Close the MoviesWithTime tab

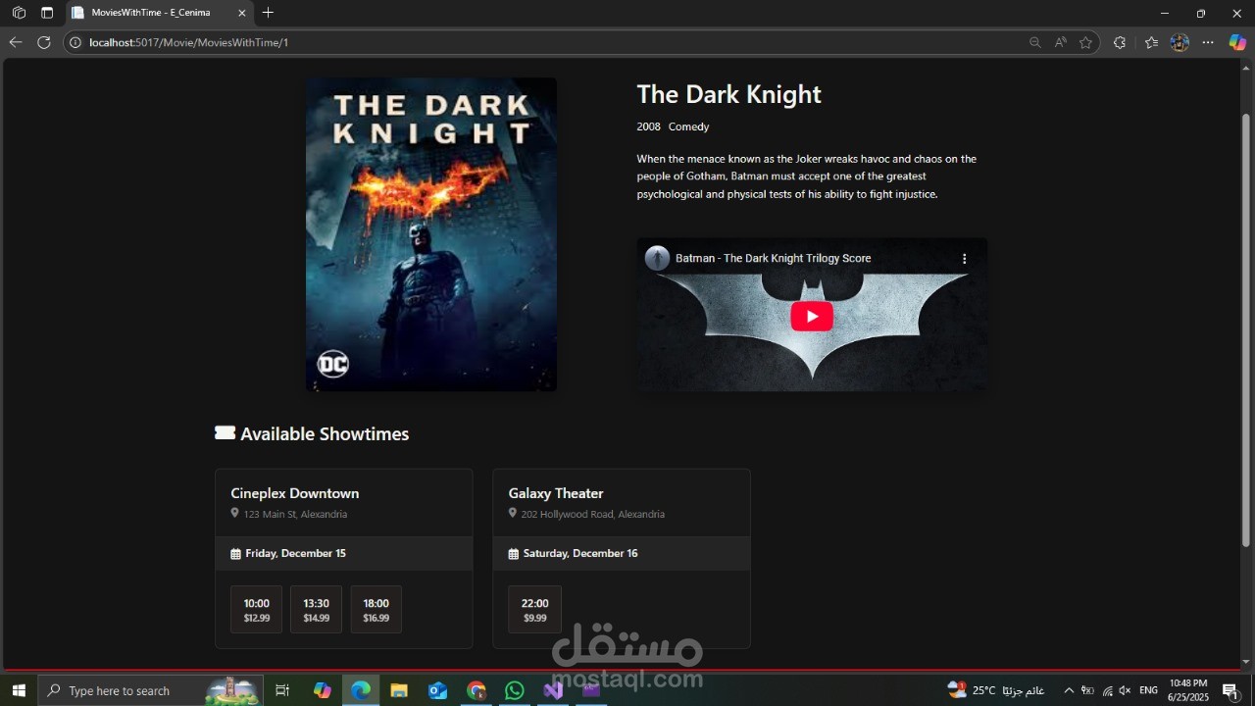[x=242, y=13]
